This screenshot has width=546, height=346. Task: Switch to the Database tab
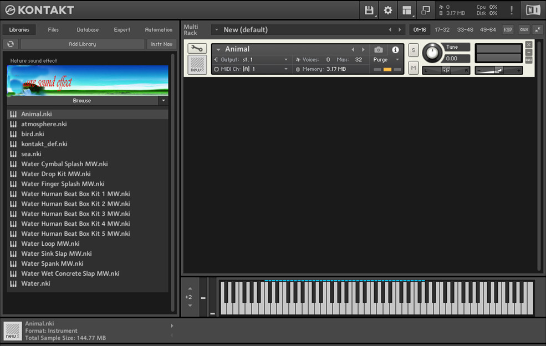pos(88,29)
